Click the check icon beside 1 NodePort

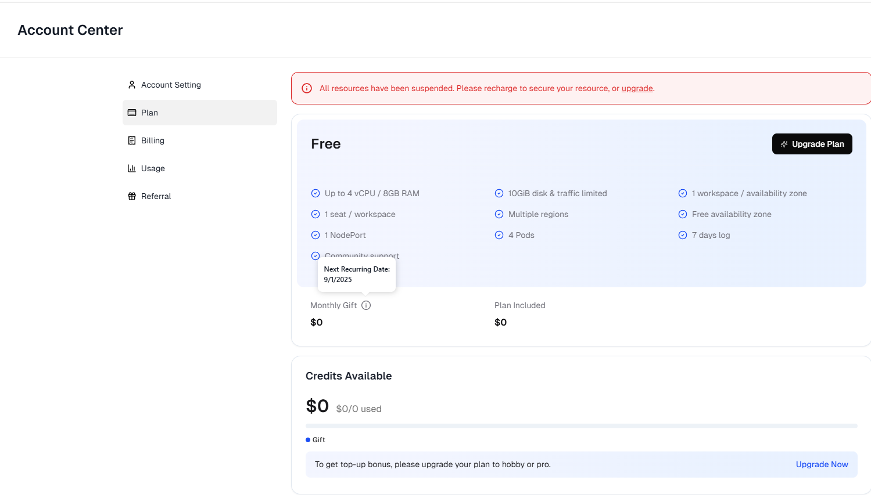(316, 235)
